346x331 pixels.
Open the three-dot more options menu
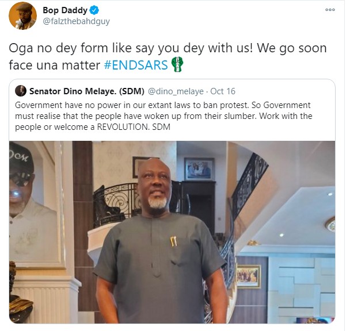tap(330, 10)
